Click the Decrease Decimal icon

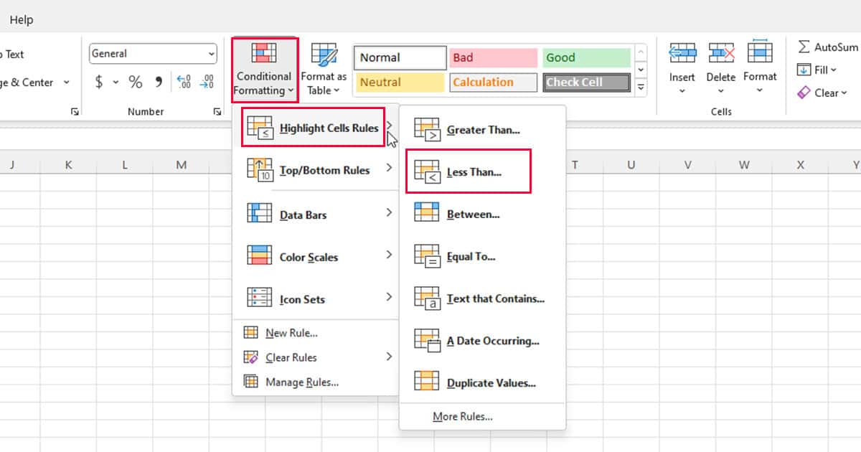207,82
